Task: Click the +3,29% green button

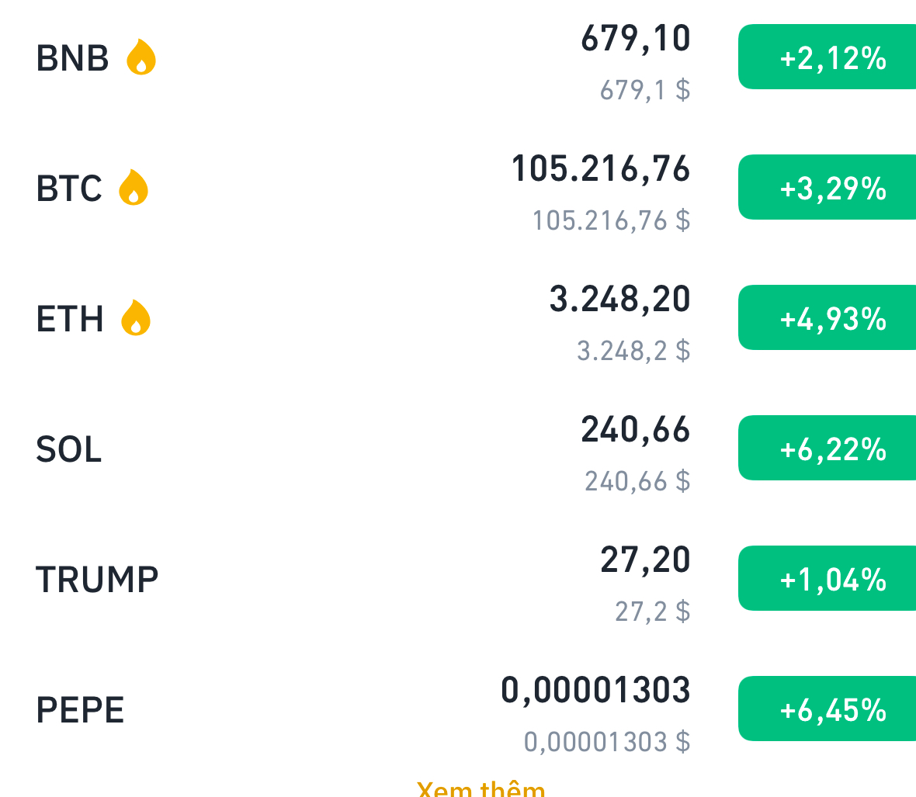Action: click(831, 188)
